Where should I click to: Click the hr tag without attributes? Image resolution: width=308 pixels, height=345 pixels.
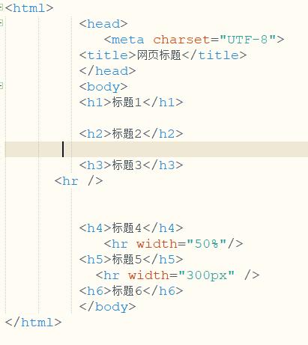pos(79,181)
